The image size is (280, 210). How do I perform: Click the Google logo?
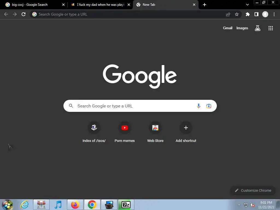(140, 76)
